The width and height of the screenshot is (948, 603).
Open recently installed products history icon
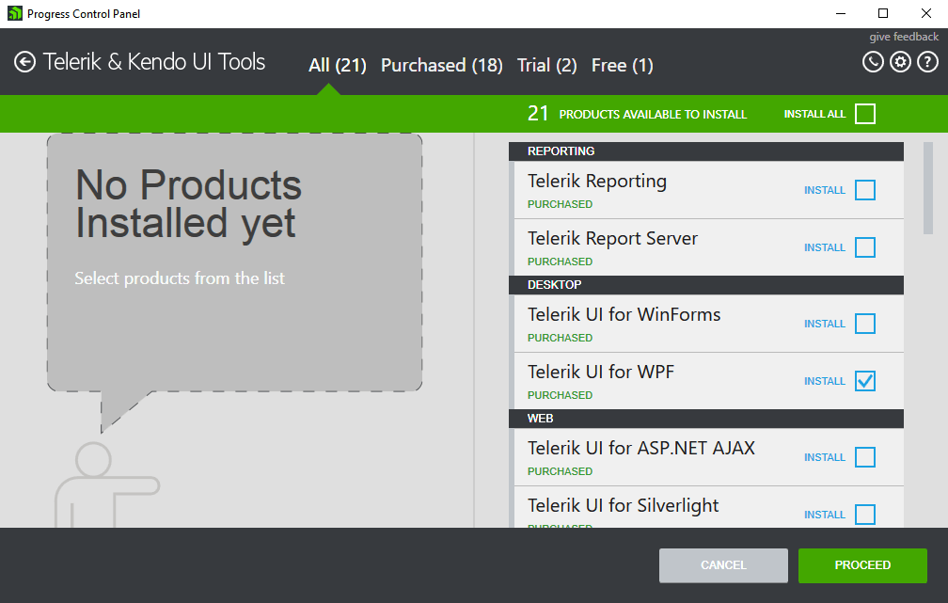tap(873, 61)
